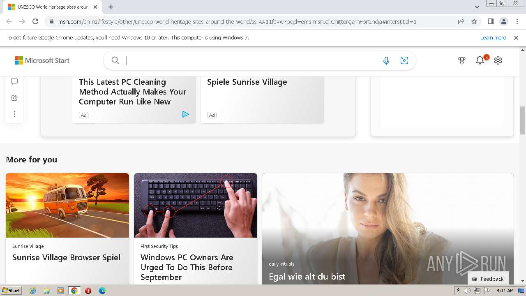The height and width of the screenshot is (296, 526).
Task: Click the Feedback button
Action: (x=488, y=279)
